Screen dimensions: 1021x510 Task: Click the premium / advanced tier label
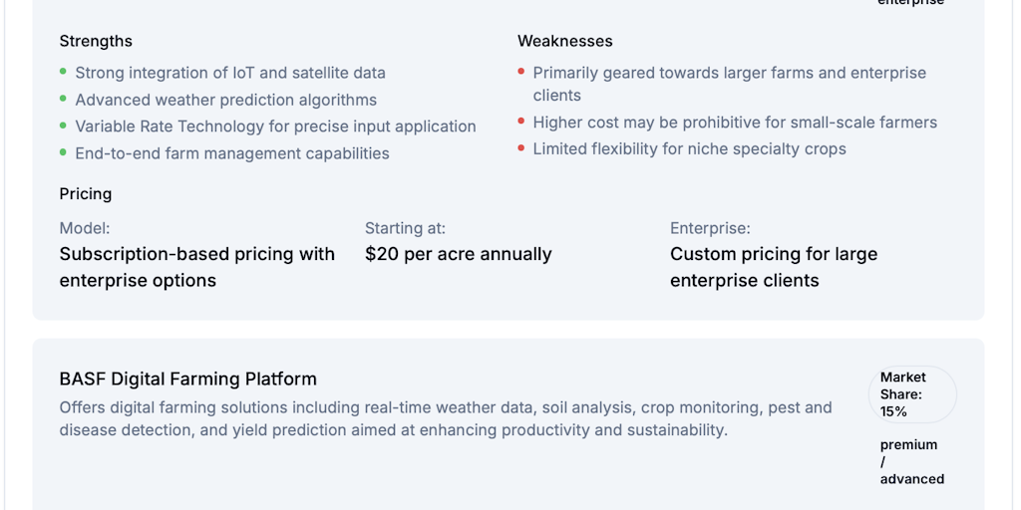pos(911,462)
